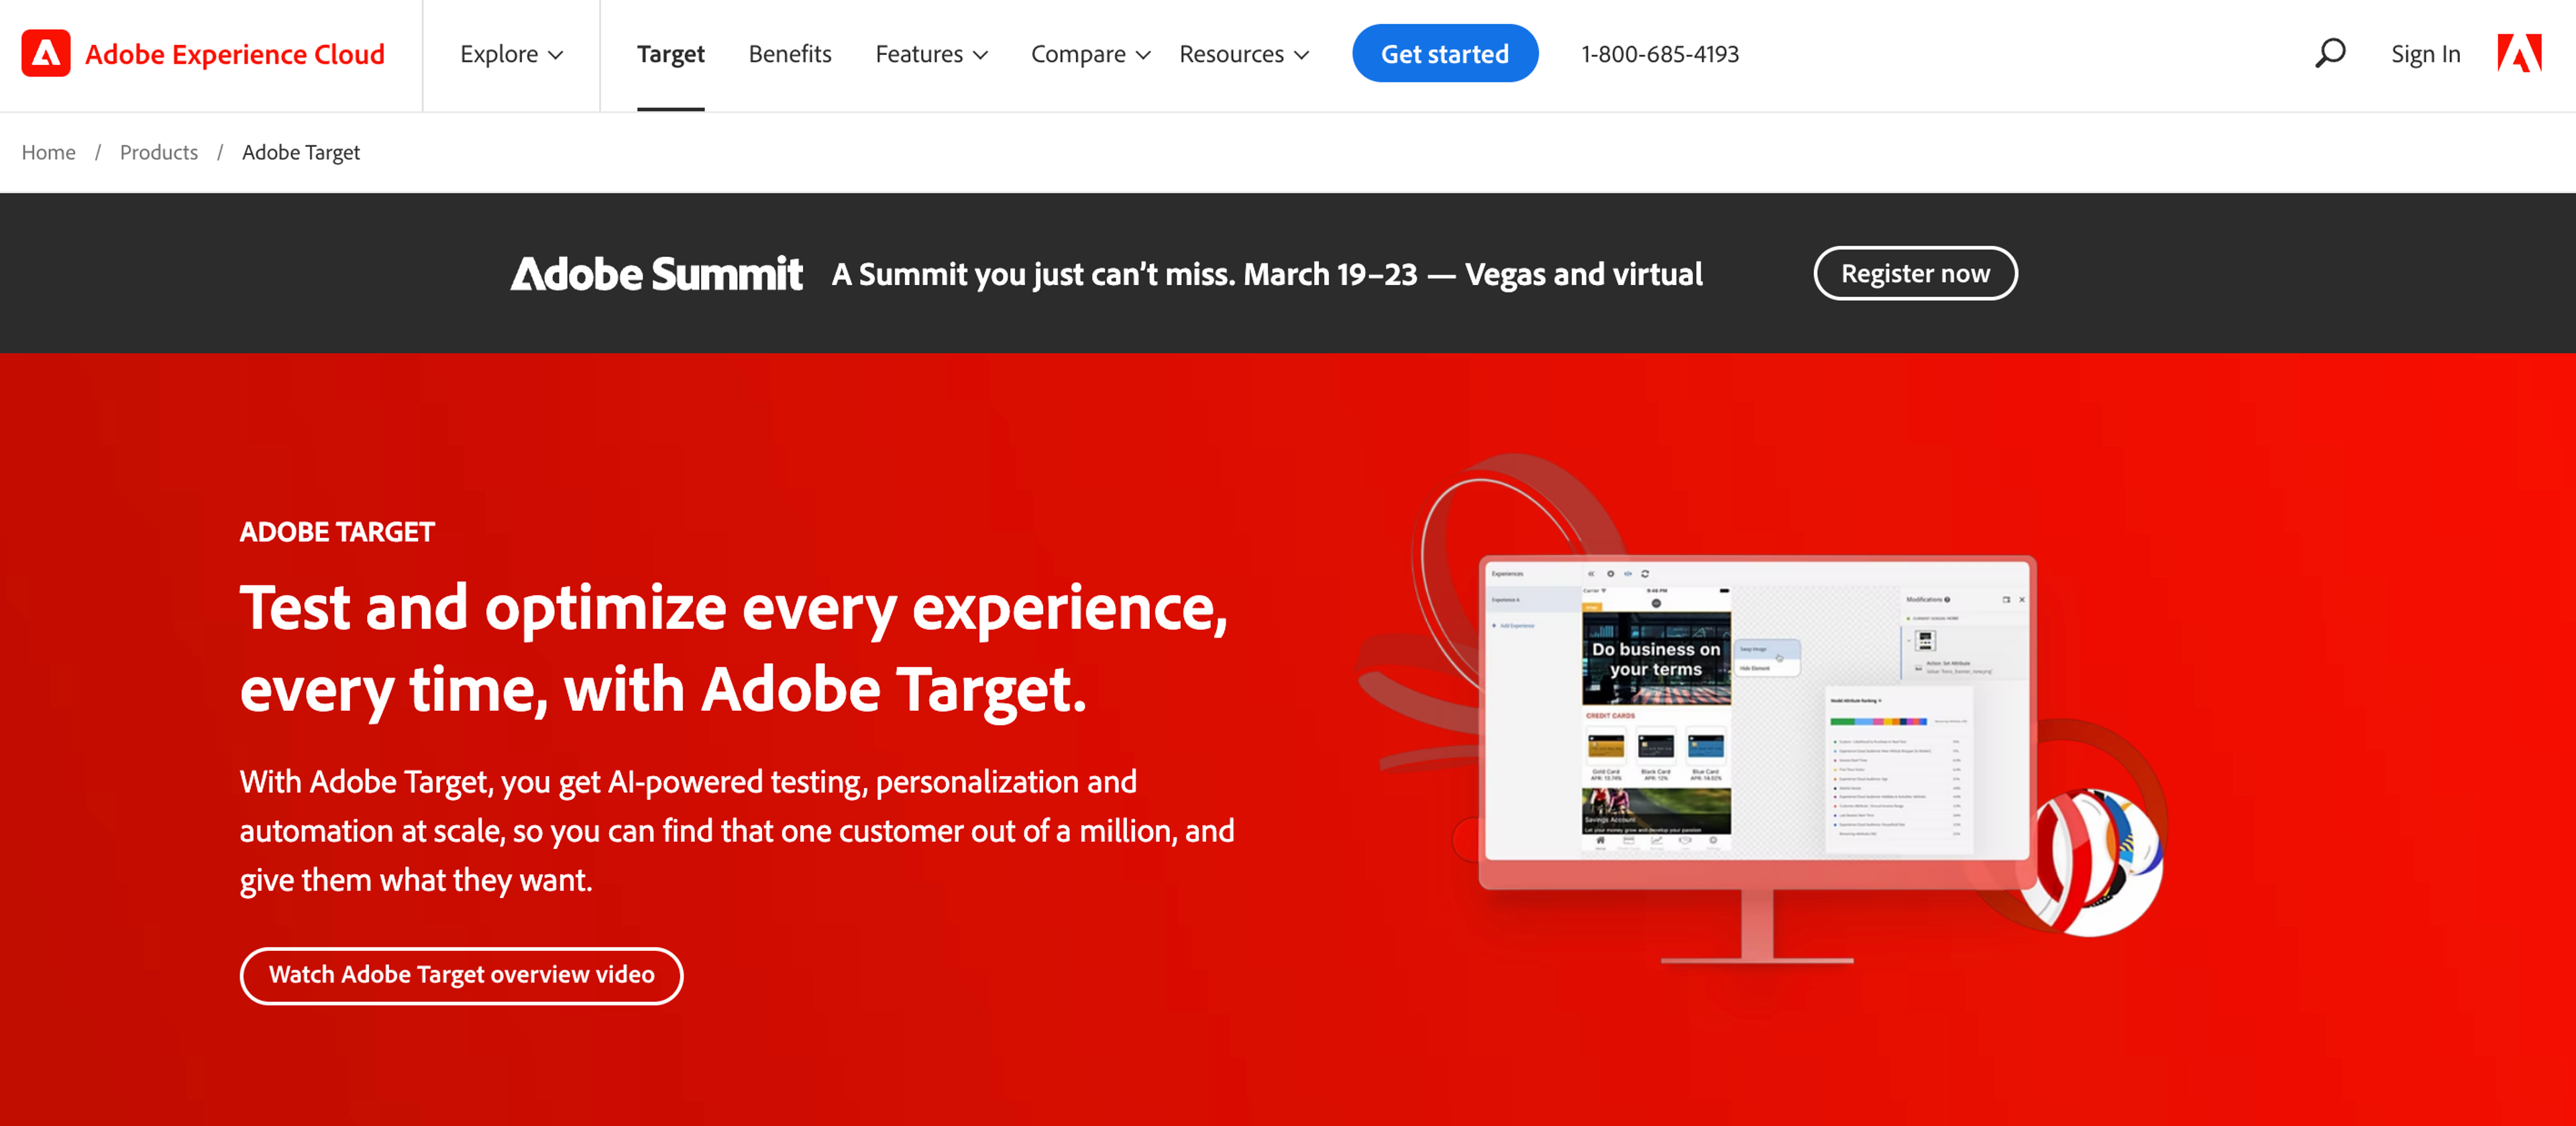Click Watch Adobe Target overview video
The height and width of the screenshot is (1126, 2576).
coord(461,975)
